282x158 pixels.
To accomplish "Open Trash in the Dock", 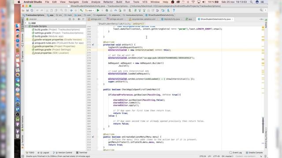I will click(18, 136).
